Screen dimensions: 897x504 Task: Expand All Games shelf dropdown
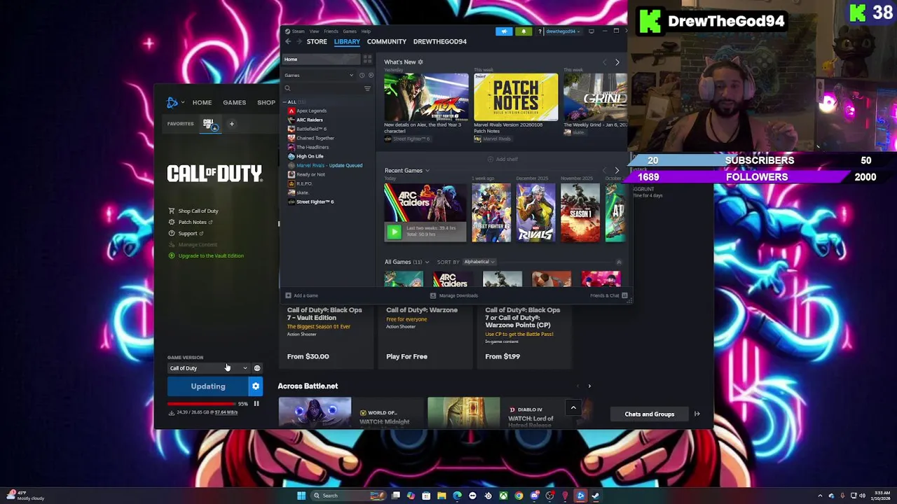(x=427, y=262)
